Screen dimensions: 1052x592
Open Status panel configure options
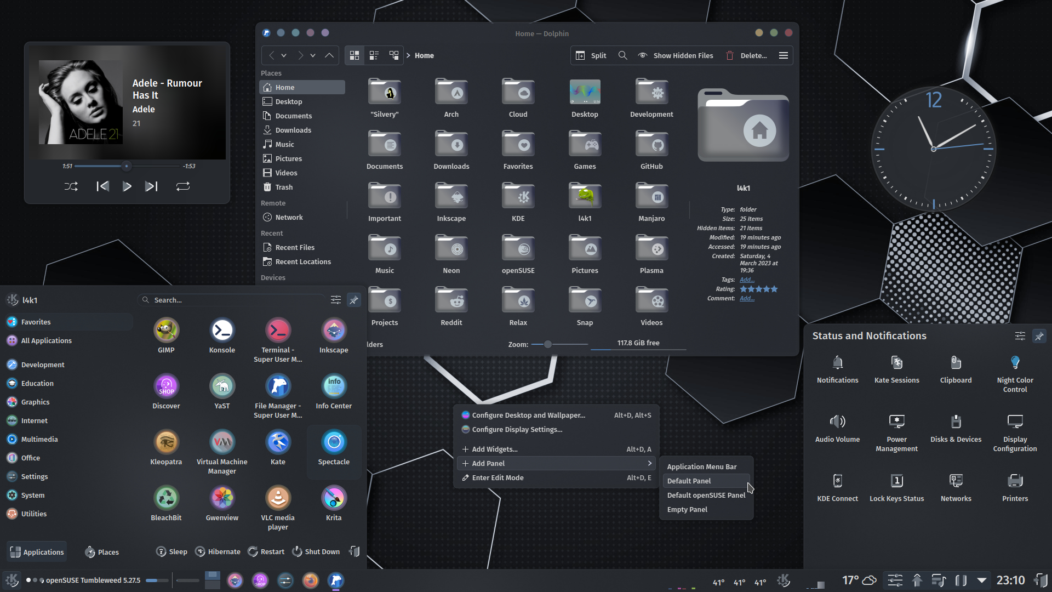1020,336
